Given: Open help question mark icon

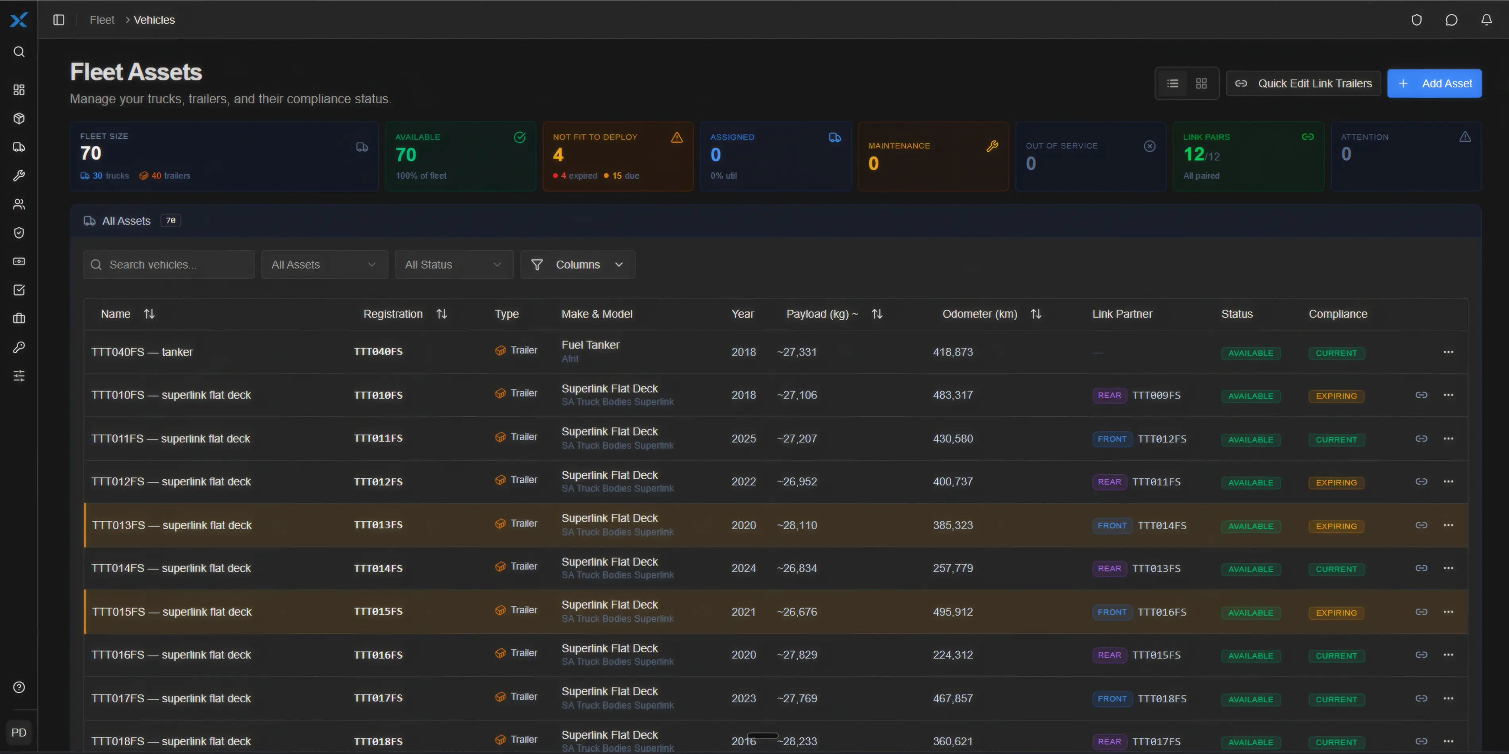Looking at the screenshot, I should tap(19, 687).
